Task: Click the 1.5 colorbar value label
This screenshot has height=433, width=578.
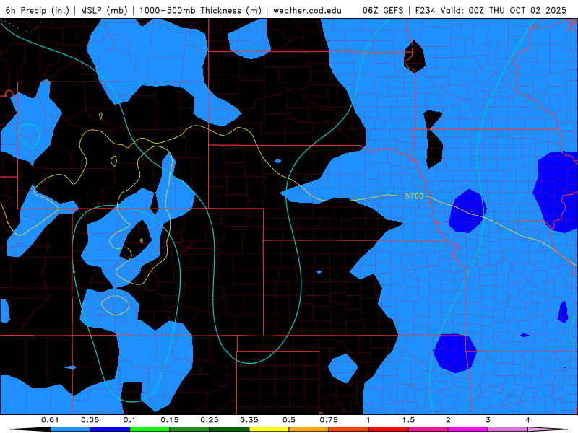Action: pyautogui.click(x=408, y=420)
